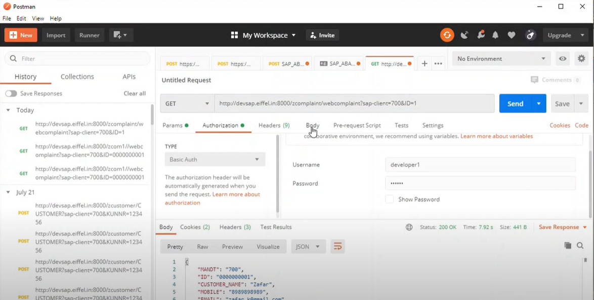
Task: Collapse the Today history group
Action: click(8, 111)
